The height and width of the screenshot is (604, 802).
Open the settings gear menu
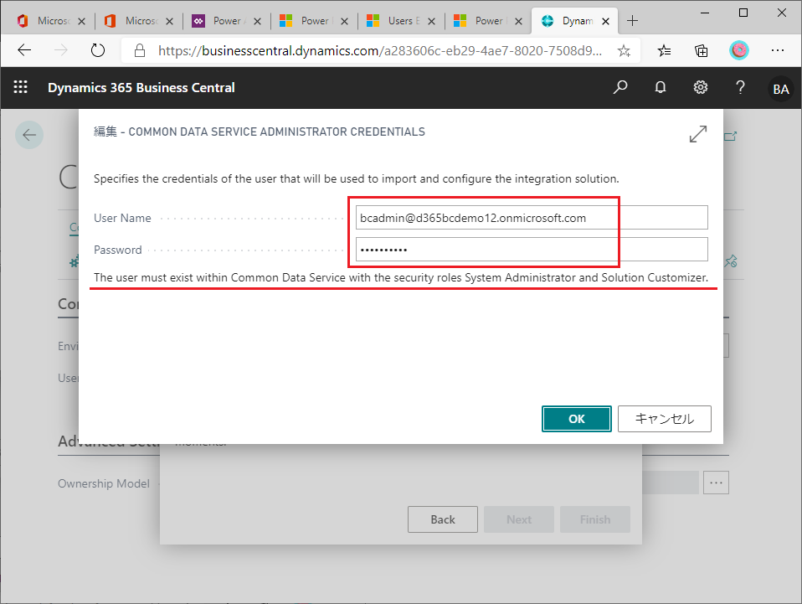click(700, 87)
